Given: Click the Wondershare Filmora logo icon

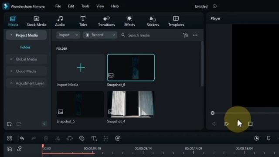Looking at the screenshot, I should click(x=6, y=6).
